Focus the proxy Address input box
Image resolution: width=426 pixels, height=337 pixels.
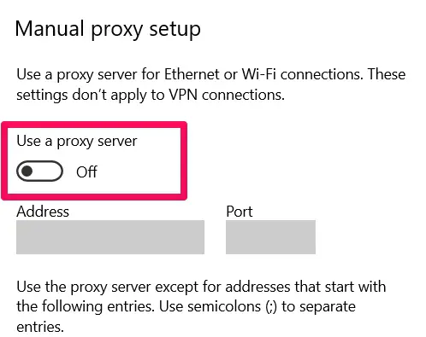110,237
